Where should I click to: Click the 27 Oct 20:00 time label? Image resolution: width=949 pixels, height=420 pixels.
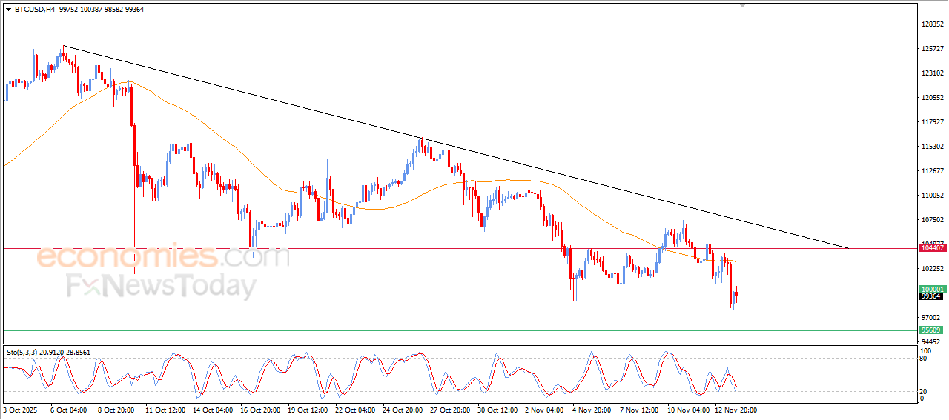coord(451,409)
